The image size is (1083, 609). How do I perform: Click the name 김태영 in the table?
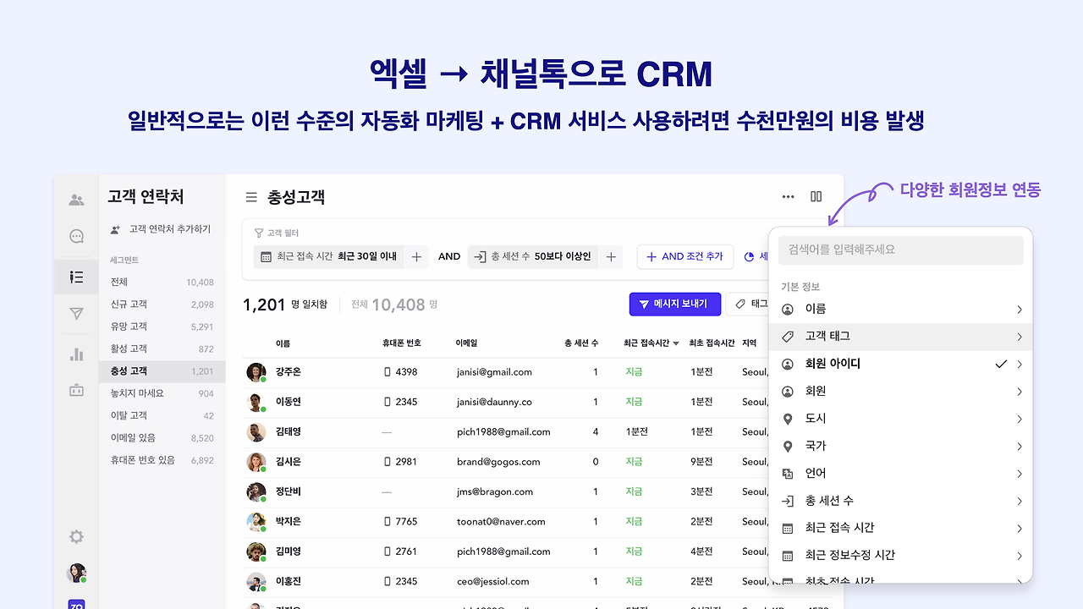pos(289,431)
